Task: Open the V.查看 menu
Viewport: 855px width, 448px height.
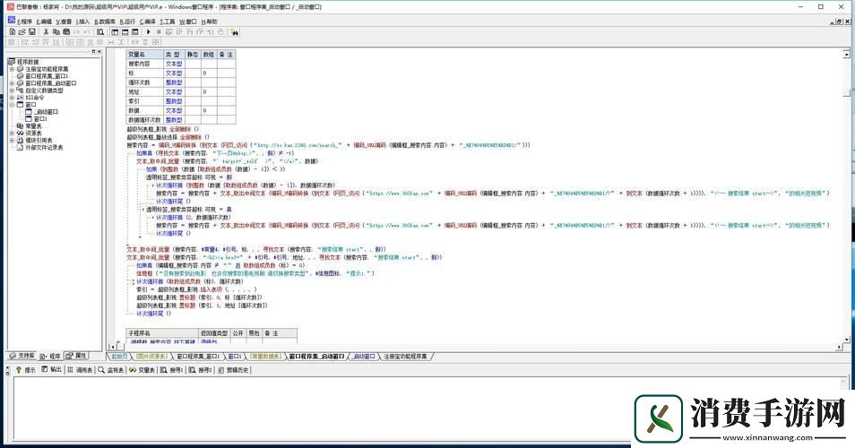Action: click(64, 22)
